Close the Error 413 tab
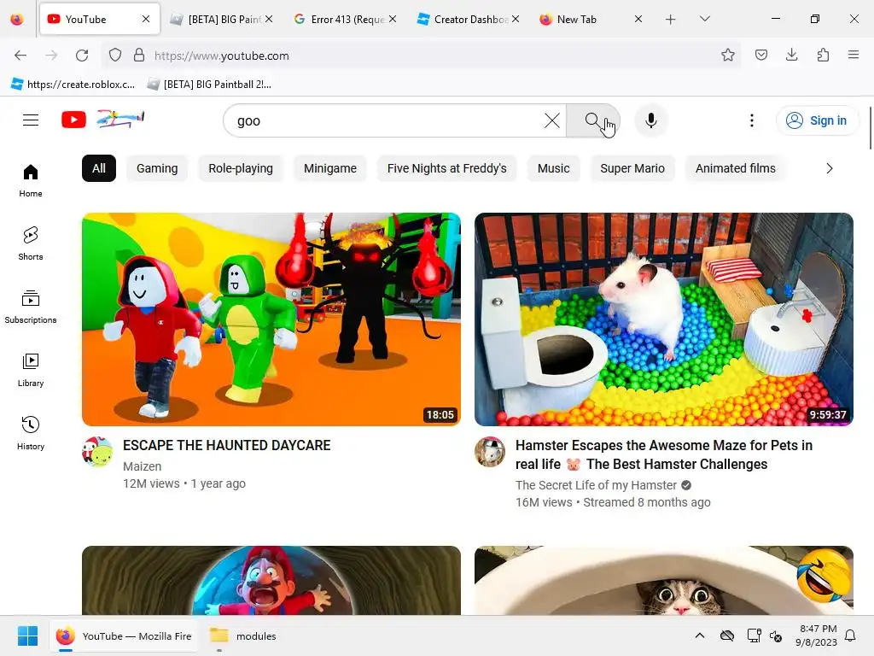This screenshot has width=874, height=656. click(393, 19)
